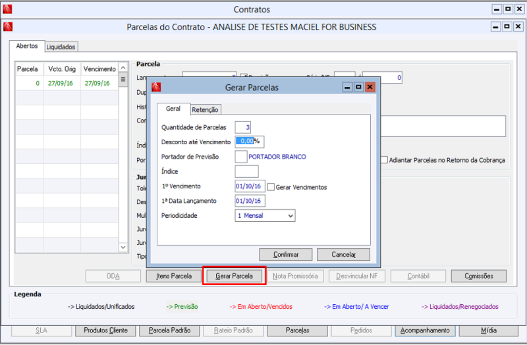Image resolution: width=527 pixels, height=345 pixels.
Task: Click the Previsão legend entry
Action: pos(182,307)
